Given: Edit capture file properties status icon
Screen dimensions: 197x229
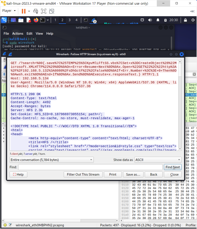Looking at the screenshot, I should (10, 225).
